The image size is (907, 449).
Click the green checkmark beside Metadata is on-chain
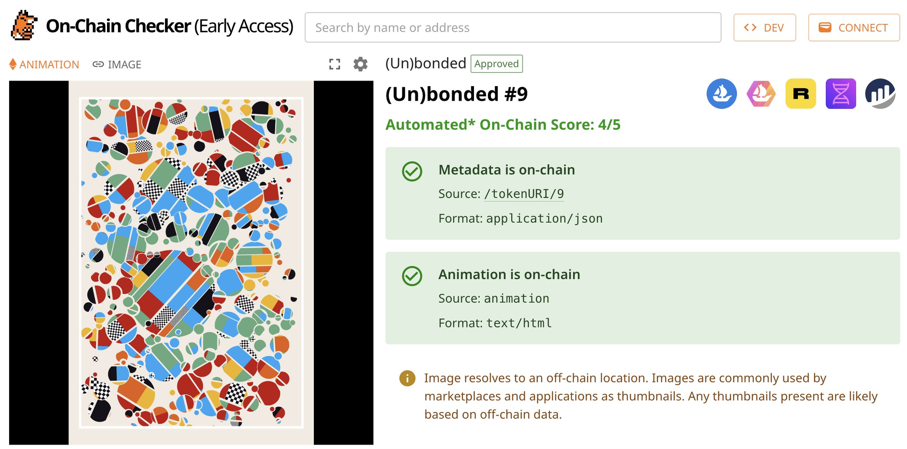click(412, 171)
